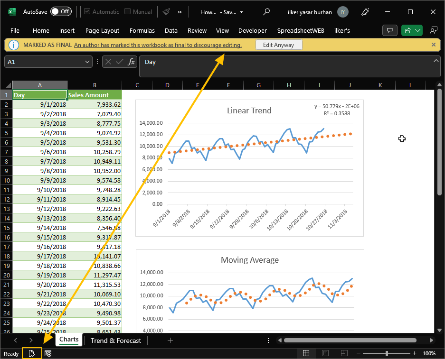Add a new sheet with plus icon
445x359 pixels.
pyautogui.click(x=170, y=341)
